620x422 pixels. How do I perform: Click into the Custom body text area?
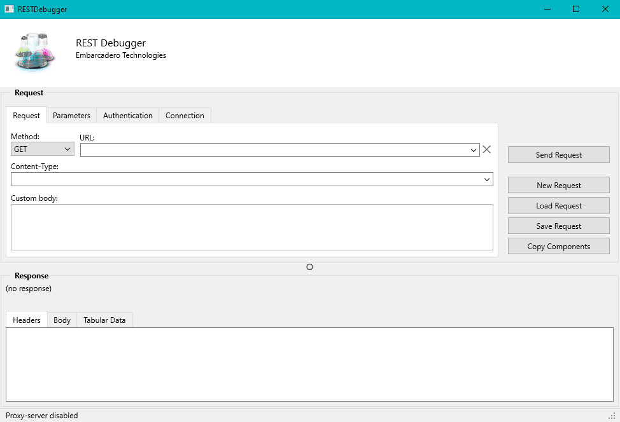coord(252,227)
